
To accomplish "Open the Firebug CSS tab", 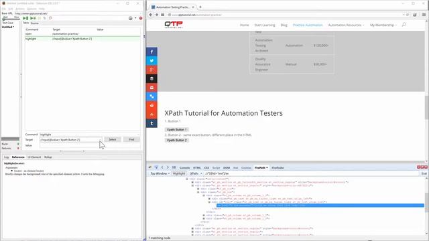I will tap(206, 167).
